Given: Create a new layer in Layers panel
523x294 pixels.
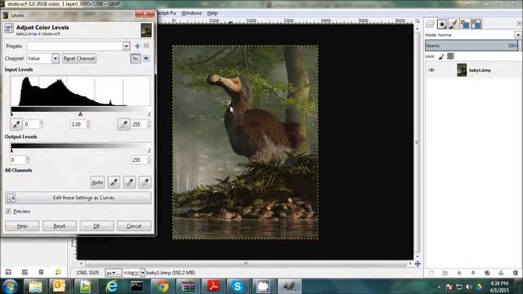Looking at the screenshot, I should [431, 273].
